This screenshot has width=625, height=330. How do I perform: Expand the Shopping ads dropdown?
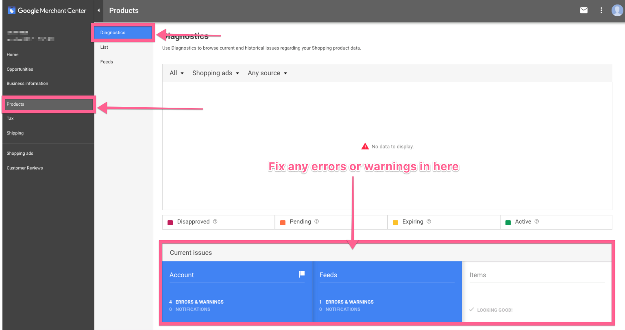click(216, 73)
